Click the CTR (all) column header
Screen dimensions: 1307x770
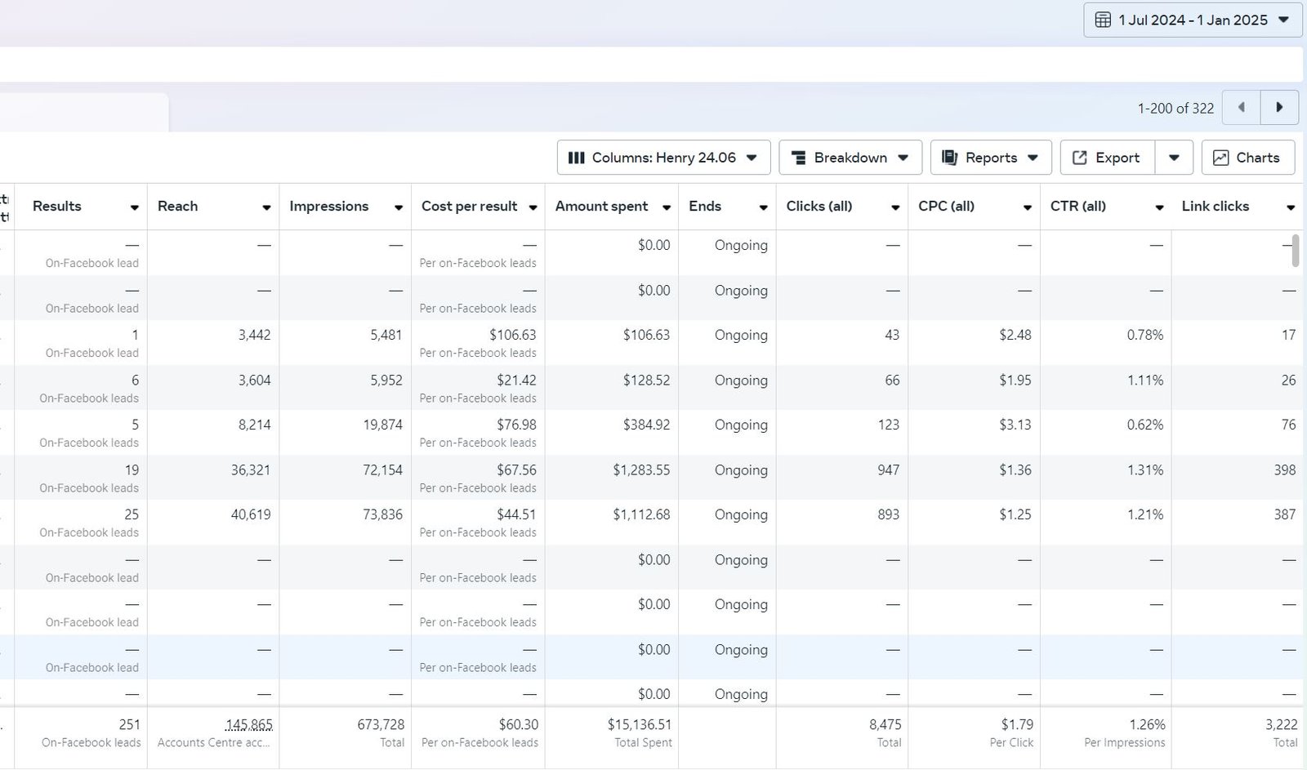1078,207
